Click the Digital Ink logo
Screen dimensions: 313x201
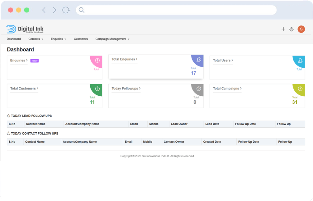25,29
